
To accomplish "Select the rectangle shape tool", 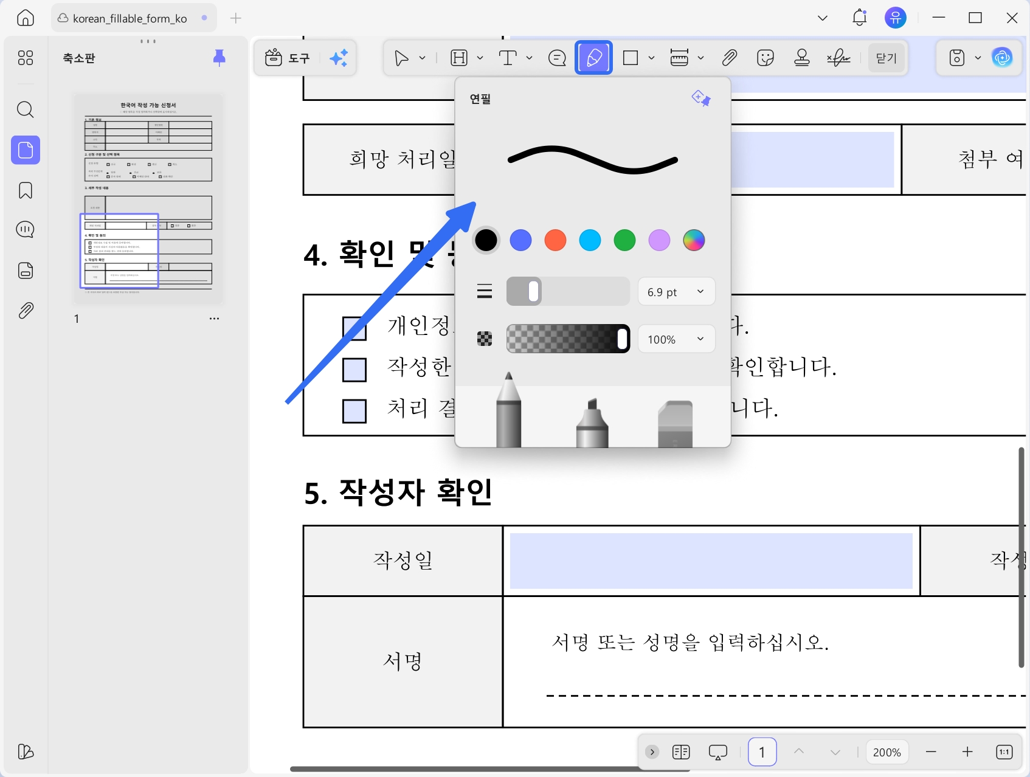I will 631,58.
